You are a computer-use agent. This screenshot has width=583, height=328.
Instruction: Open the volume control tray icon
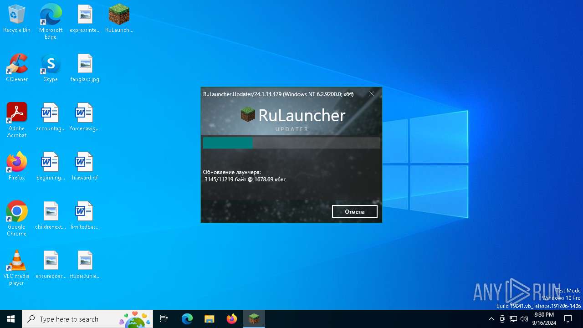524,319
